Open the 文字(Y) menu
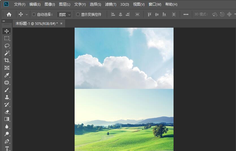This screenshot has height=151, width=236. click(x=80, y=4)
